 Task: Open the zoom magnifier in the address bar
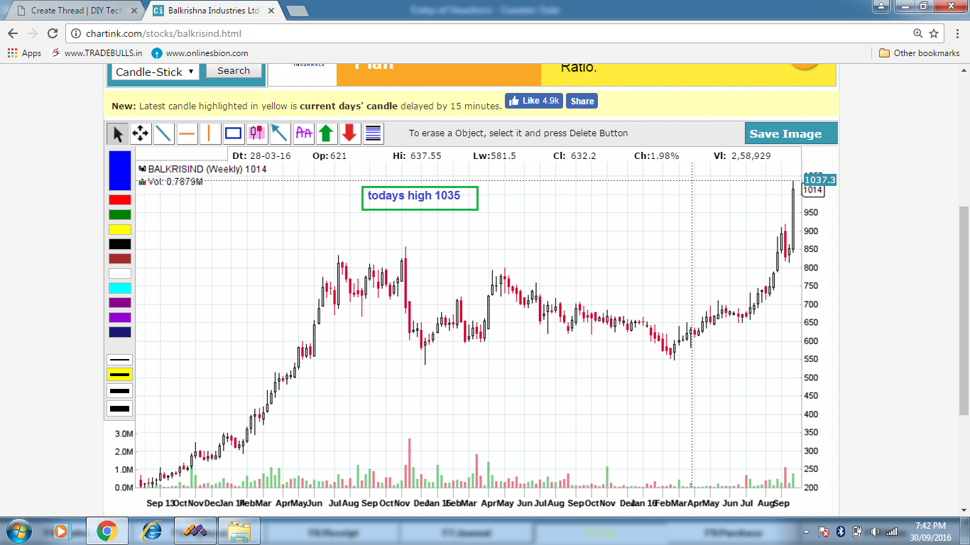click(918, 33)
